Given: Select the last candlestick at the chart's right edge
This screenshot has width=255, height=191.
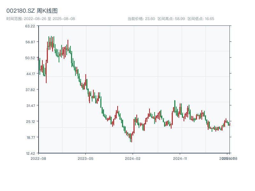Looking at the screenshot, I should click(229, 124).
